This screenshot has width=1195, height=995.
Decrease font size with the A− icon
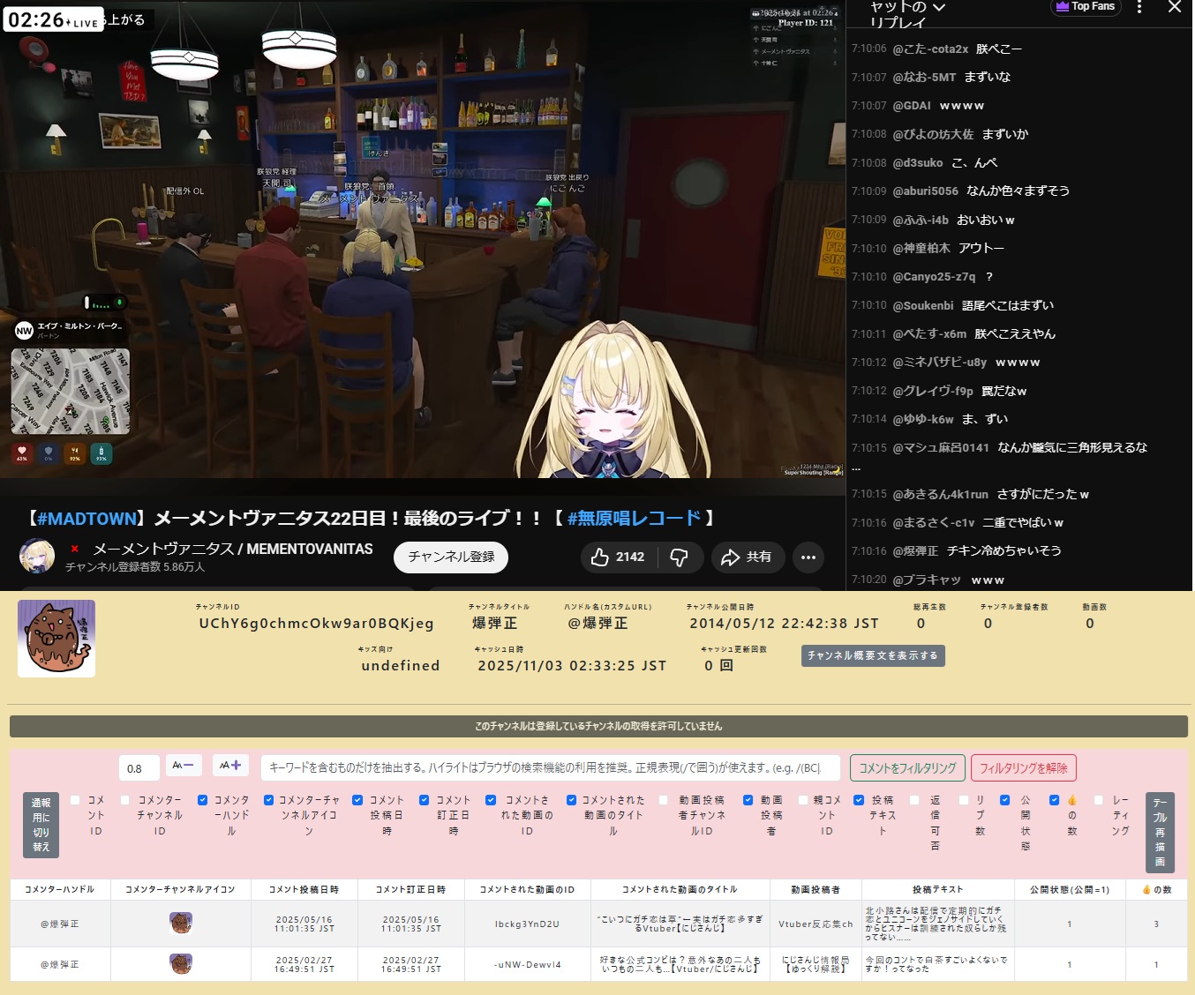coord(184,766)
